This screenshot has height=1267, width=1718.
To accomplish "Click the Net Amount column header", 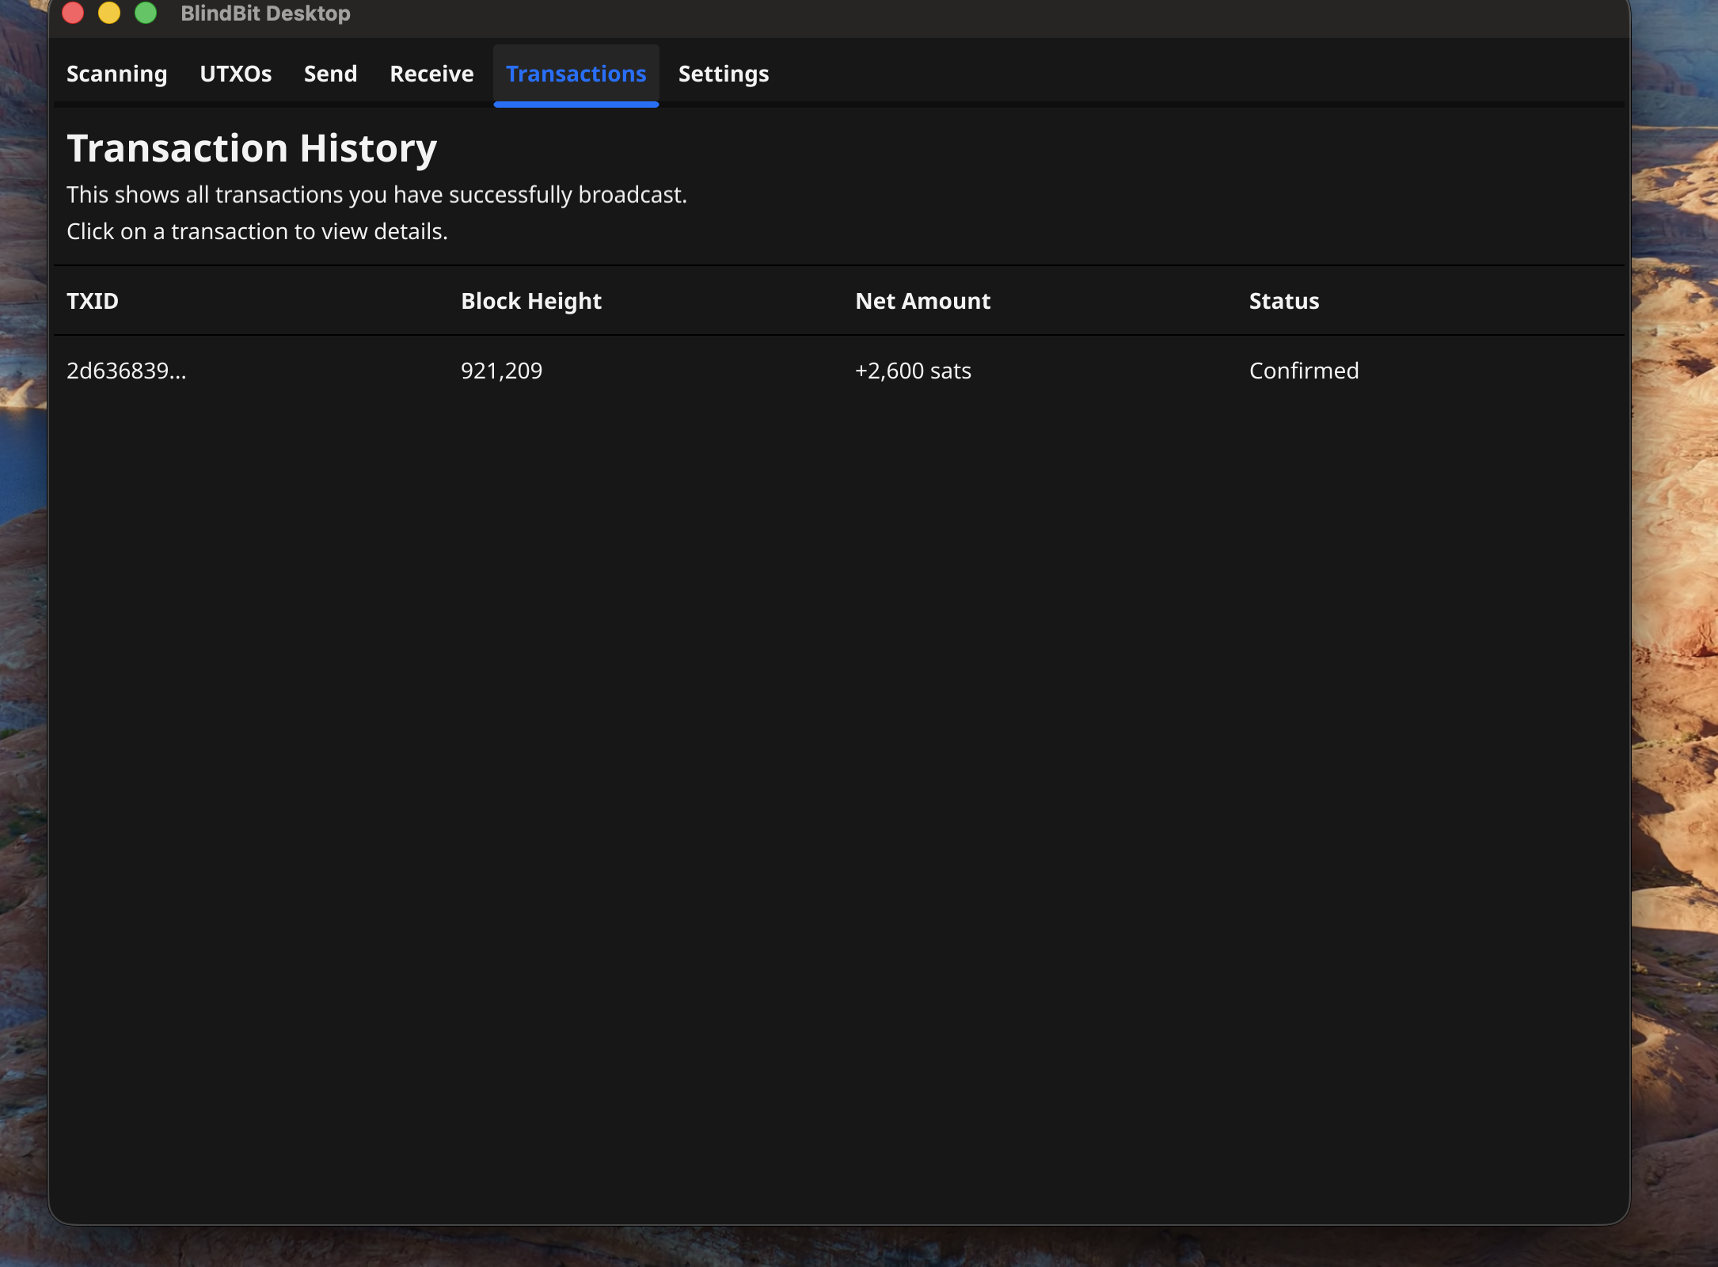I will 922,301.
